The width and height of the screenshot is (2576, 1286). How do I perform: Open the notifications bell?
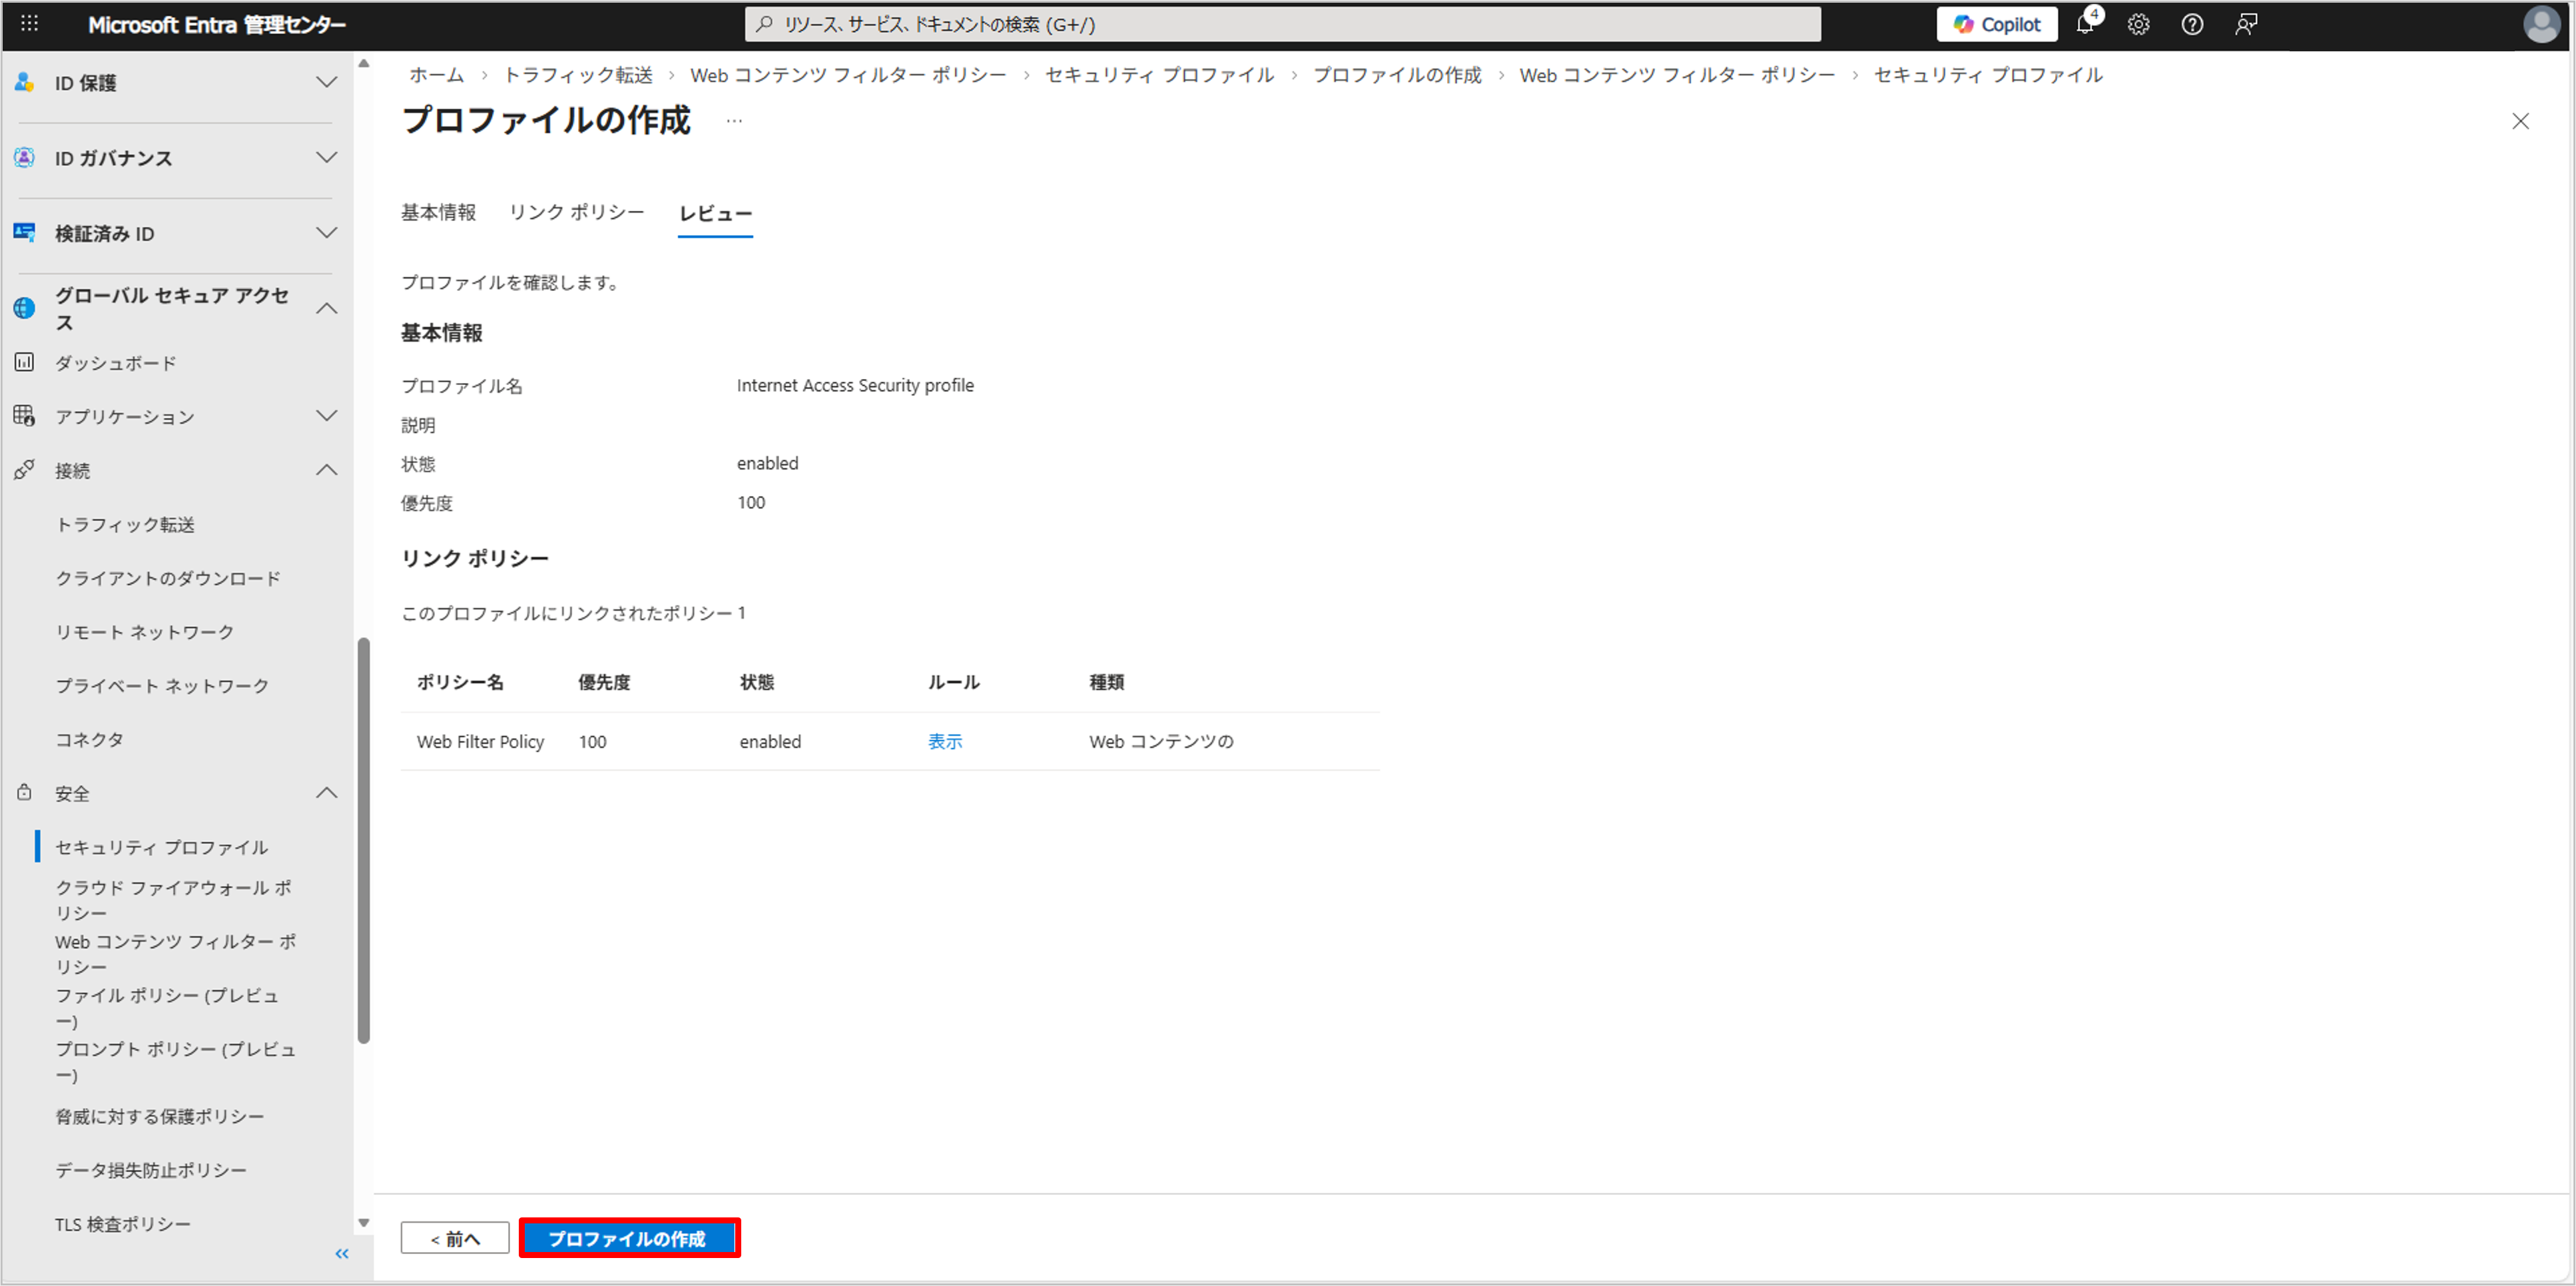click(x=2085, y=24)
